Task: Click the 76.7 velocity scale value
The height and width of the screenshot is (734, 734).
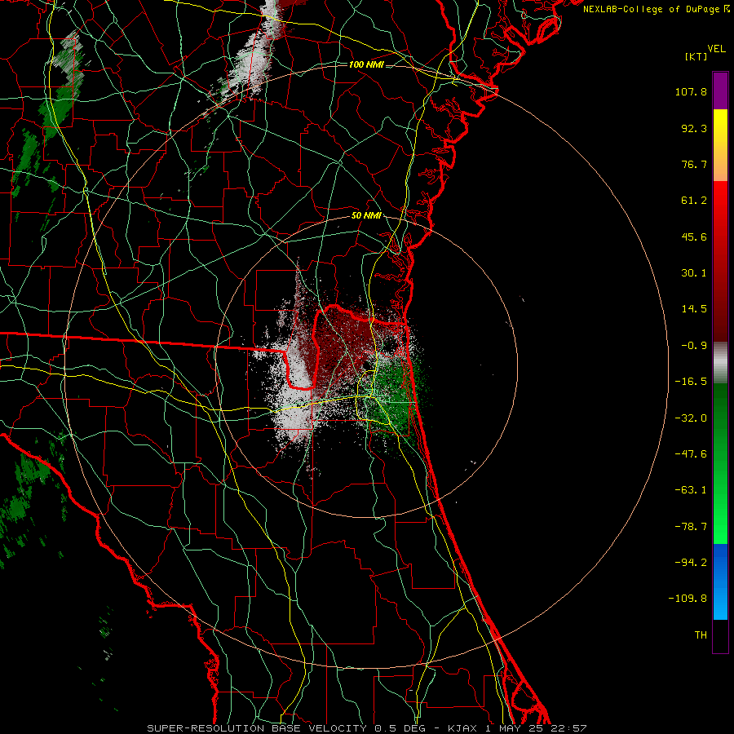Action: [694, 164]
